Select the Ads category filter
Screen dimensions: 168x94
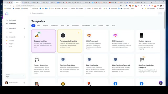68,26
